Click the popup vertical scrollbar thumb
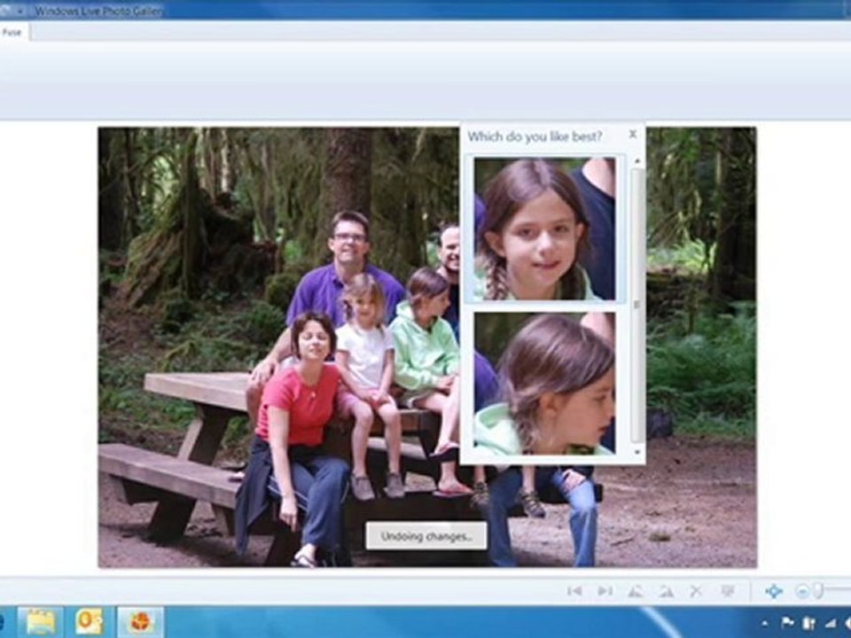The width and height of the screenshot is (851, 638). [637, 306]
